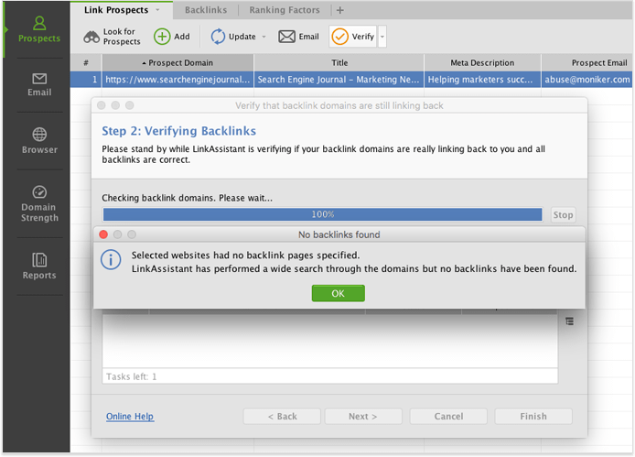Click the Update refresh icon
Screen dimensions: 635x457
[x=218, y=37]
